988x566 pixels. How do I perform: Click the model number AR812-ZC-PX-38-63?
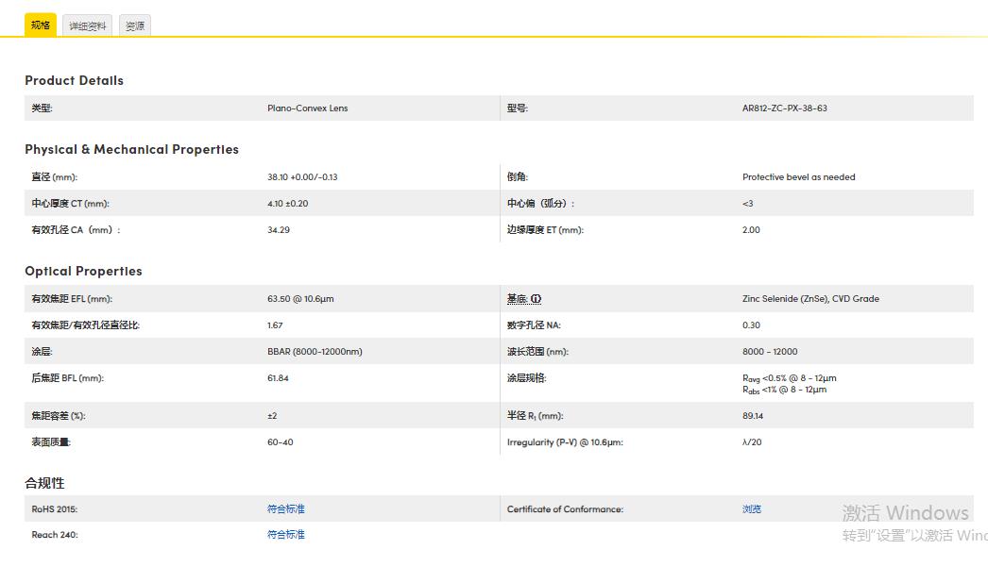[784, 108]
